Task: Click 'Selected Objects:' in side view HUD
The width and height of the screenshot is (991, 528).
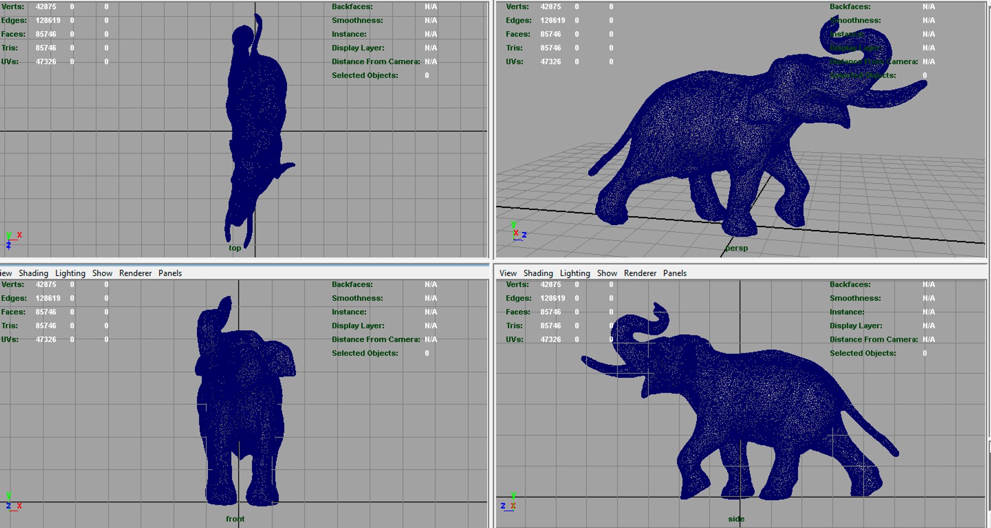Action: [863, 354]
